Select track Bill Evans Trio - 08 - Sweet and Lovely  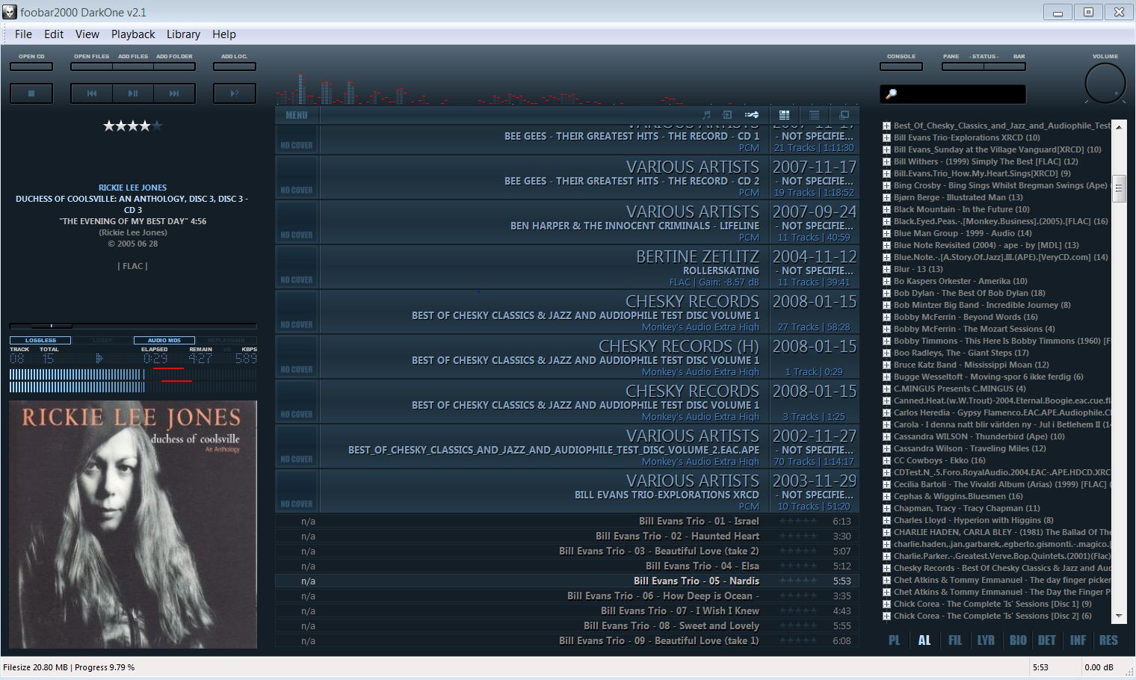click(x=567, y=625)
